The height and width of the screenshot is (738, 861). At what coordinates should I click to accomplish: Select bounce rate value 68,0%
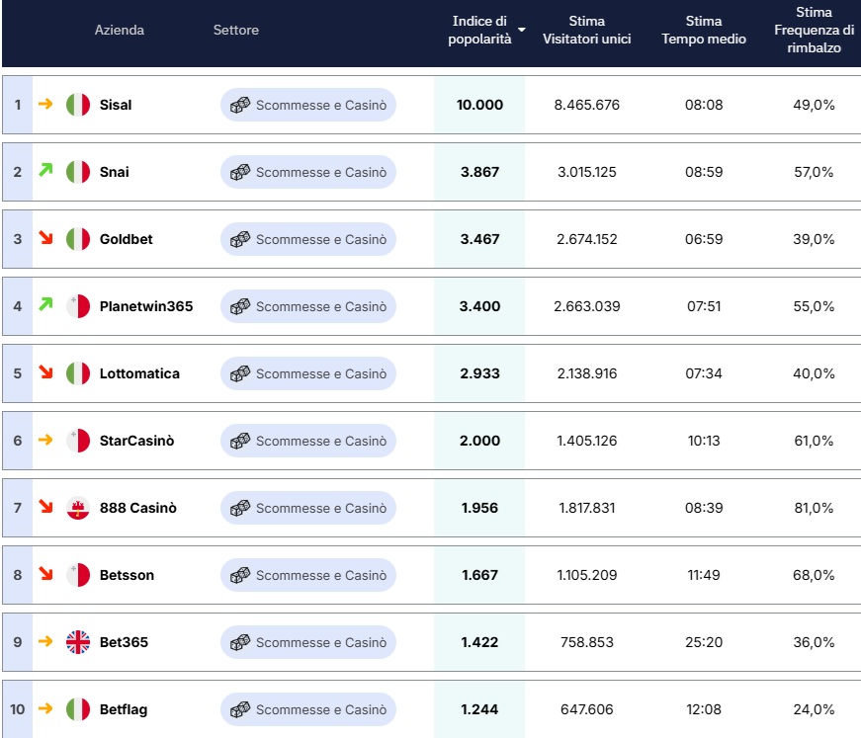pos(814,575)
